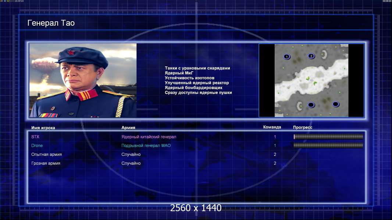This screenshot has width=392, height=220.
Task: Click the 'Генерал Тао' title text
Action: pos(51,23)
